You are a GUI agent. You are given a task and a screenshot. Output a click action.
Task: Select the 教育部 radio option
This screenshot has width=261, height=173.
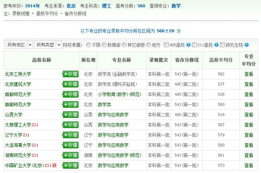pos(104,45)
